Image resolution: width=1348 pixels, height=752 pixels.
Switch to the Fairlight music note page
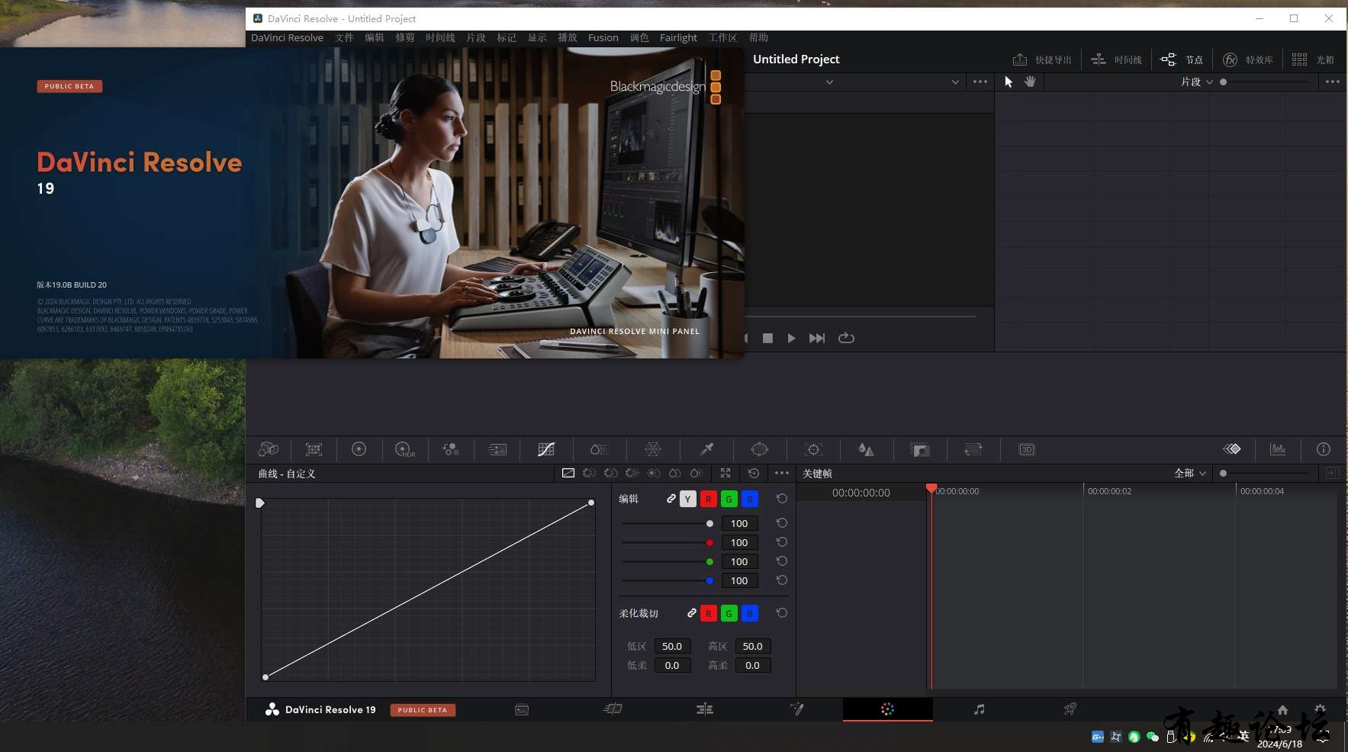[x=980, y=709]
